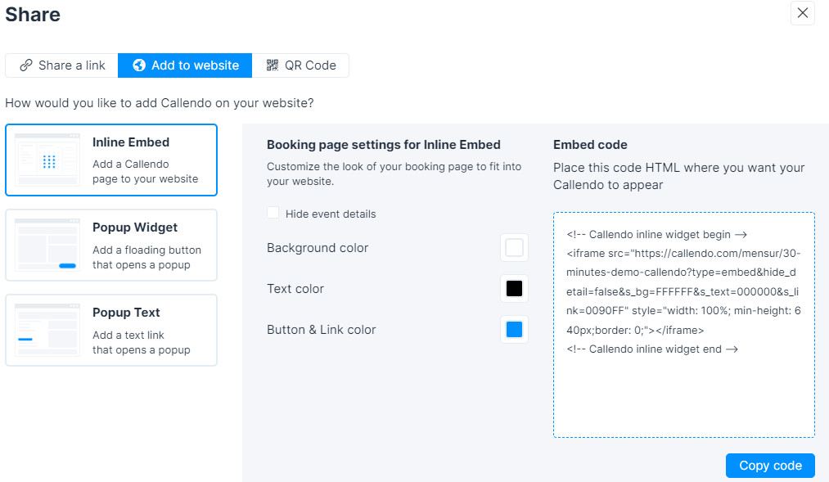Click the globe icon on Add to website

click(139, 65)
